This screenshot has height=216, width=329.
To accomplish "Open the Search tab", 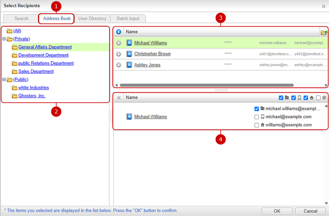I will [x=21, y=18].
